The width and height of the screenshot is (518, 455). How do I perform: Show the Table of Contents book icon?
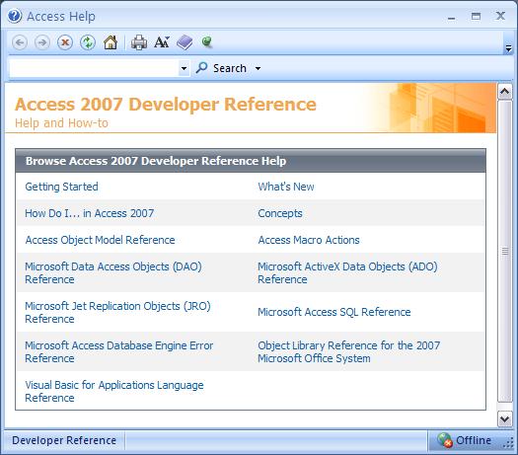[x=185, y=42]
